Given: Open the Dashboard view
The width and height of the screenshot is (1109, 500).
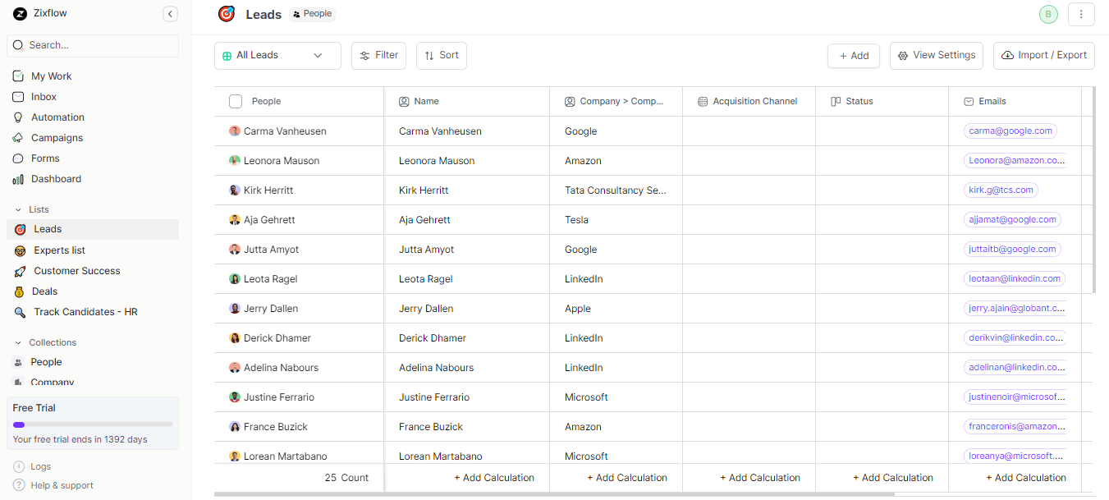Looking at the screenshot, I should pos(57,178).
